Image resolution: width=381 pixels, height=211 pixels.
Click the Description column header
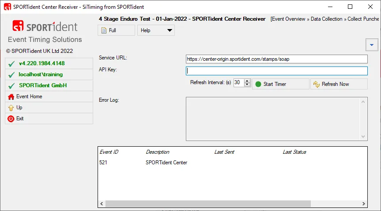158,152
